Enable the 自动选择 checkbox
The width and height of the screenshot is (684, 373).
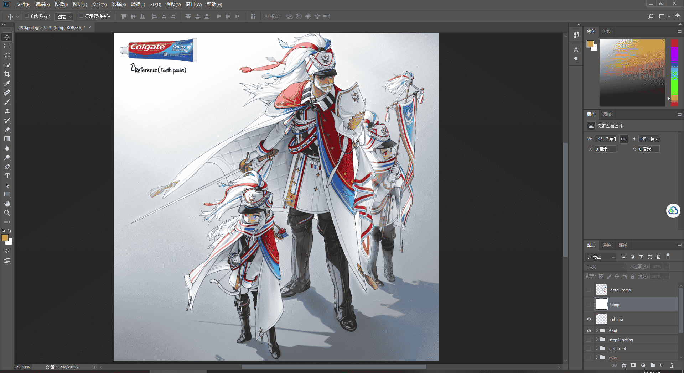click(27, 16)
